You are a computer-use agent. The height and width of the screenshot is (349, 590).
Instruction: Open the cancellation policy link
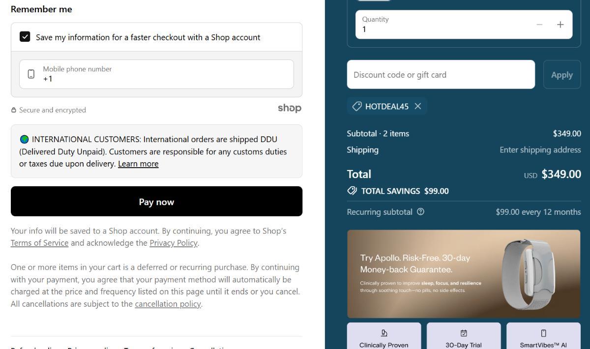pyautogui.click(x=168, y=304)
